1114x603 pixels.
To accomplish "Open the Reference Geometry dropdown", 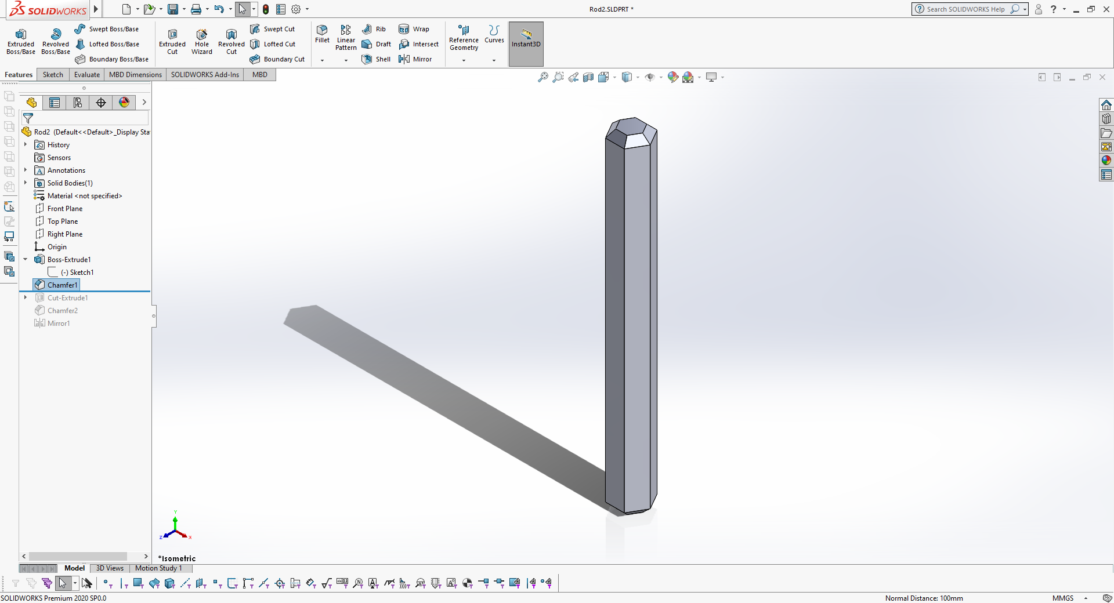I will (x=464, y=60).
